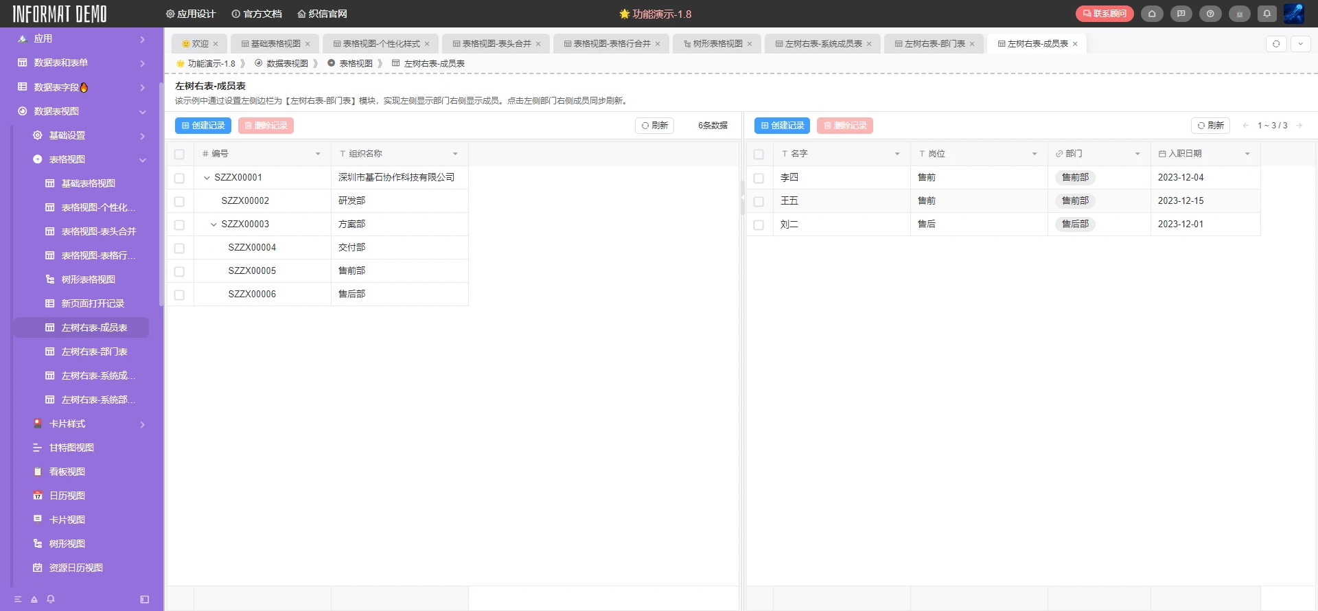Toggle select-all checkbox in right table header
Viewport: 1318px width, 611px height.
click(759, 154)
